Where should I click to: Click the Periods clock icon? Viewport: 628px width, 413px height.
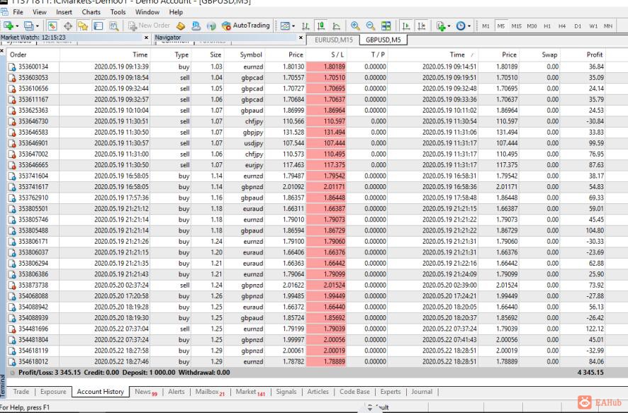pyautogui.click(x=461, y=26)
